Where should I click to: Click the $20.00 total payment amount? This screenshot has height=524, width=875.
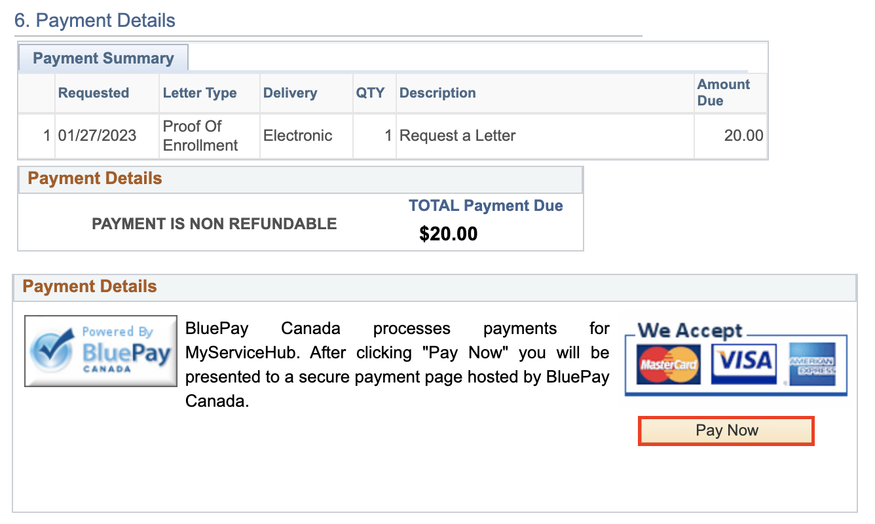click(x=449, y=234)
